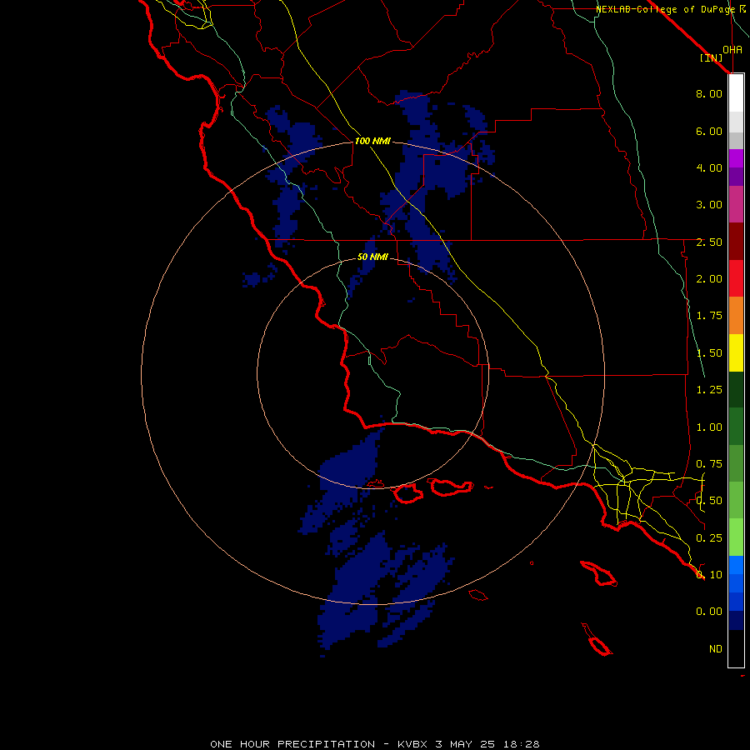Click the 18:28 timestamp in the caption
This screenshot has width=750, height=750.
520,744
